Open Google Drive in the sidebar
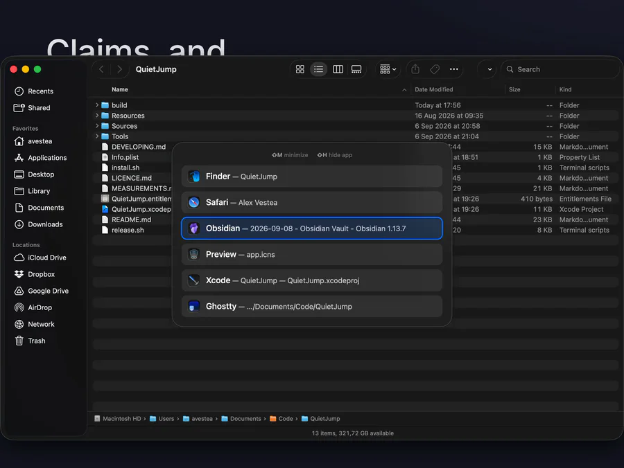The width and height of the screenshot is (624, 468). 42,291
